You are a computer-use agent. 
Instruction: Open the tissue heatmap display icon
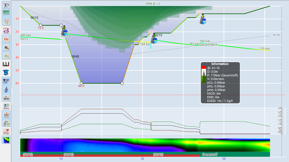coord(6,140)
